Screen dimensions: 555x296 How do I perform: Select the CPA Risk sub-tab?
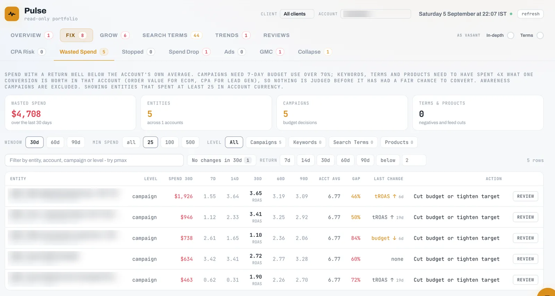coord(28,52)
